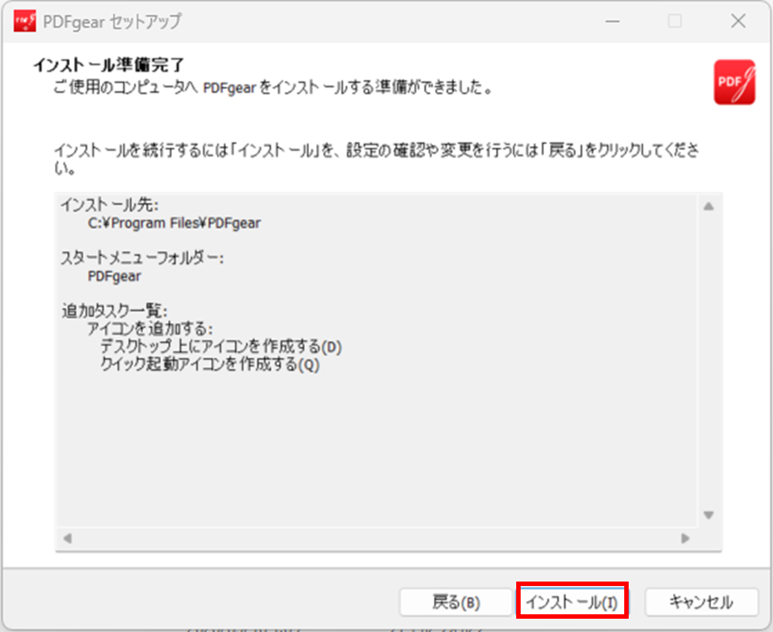Viewport: 773px width, 632px height.
Task: Click the 追加タスク一覧: line
Action: (x=114, y=311)
